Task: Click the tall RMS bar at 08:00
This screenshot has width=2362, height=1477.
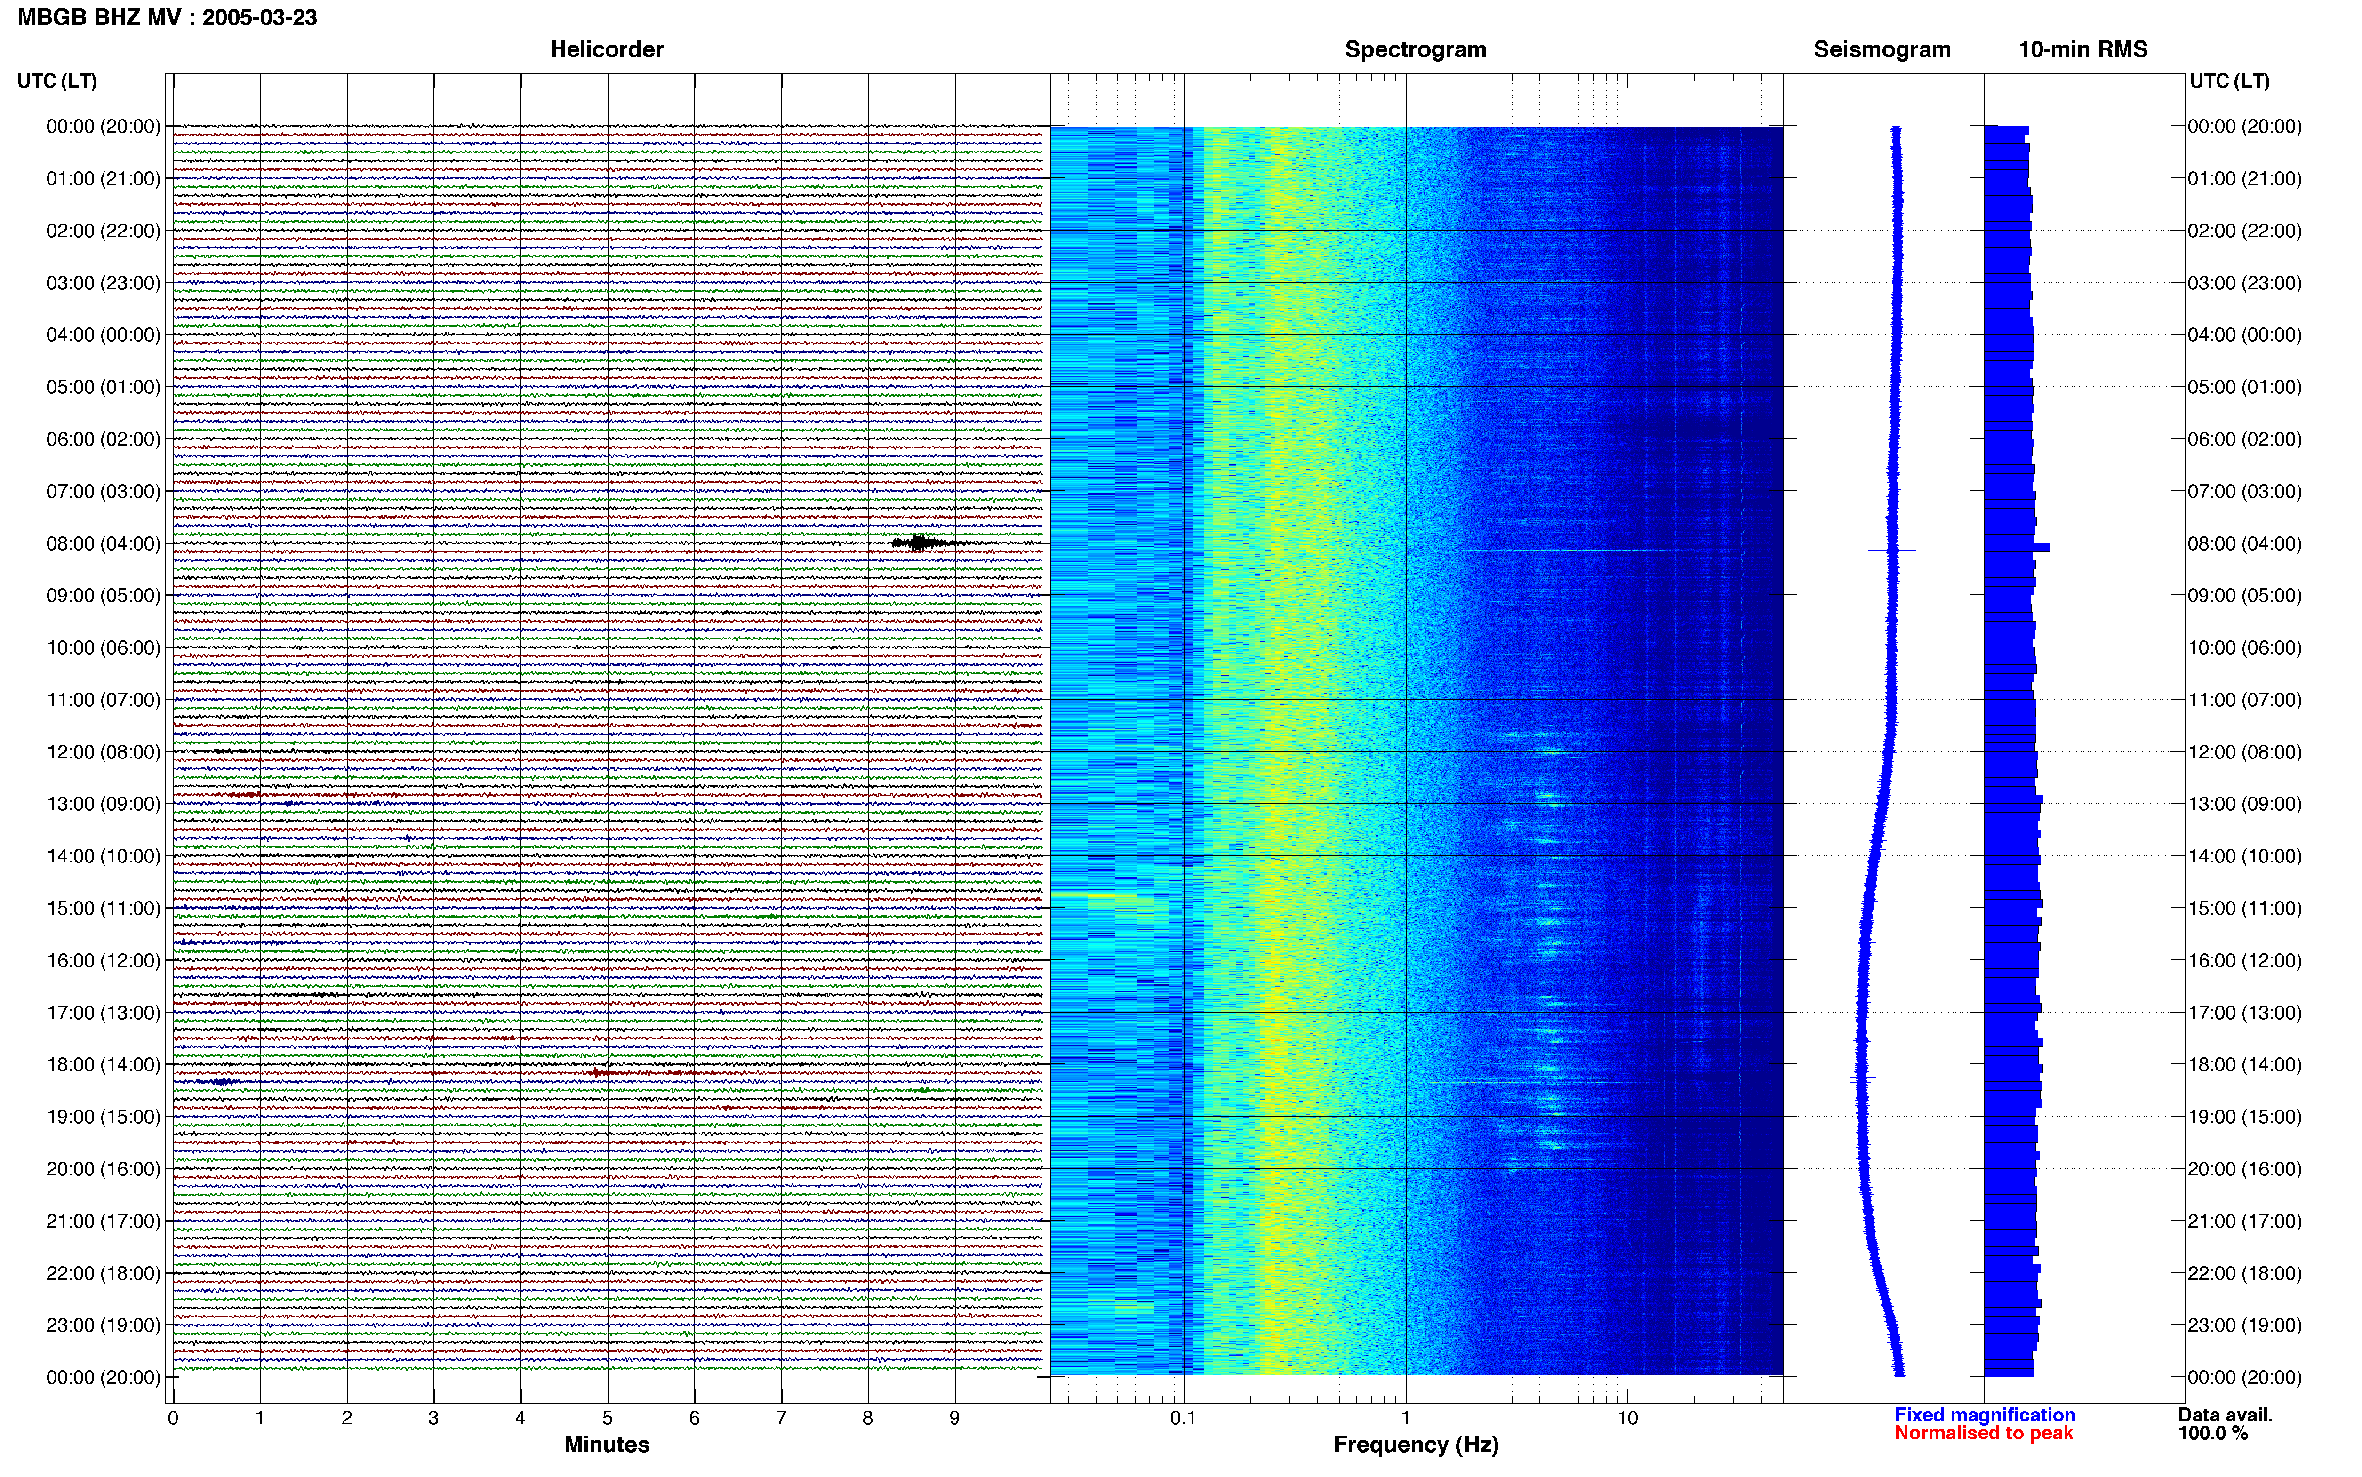Action: point(2016,547)
